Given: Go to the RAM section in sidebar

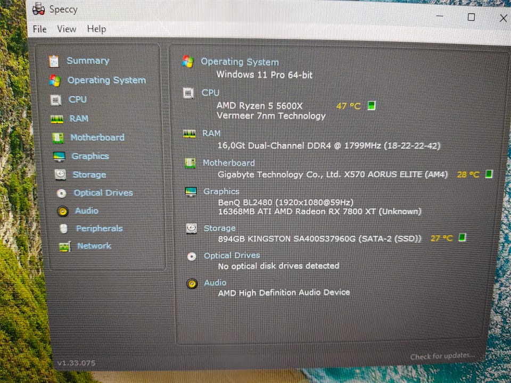Looking at the screenshot, I should [79, 119].
